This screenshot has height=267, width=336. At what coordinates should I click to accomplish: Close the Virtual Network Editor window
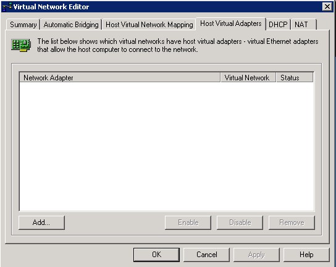[327, 7]
